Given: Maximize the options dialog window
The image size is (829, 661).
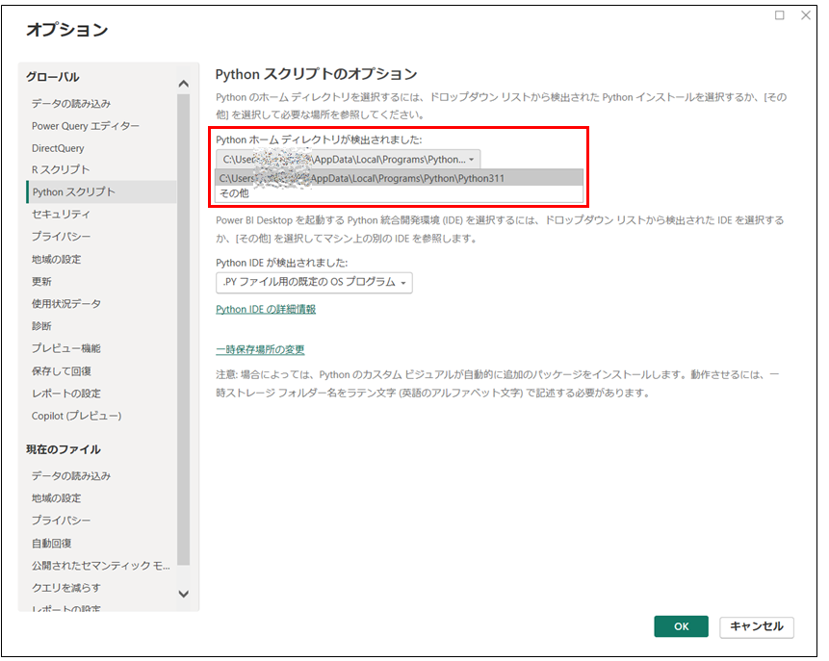Looking at the screenshot, I should pyautogui.click(x=780, y=15).
